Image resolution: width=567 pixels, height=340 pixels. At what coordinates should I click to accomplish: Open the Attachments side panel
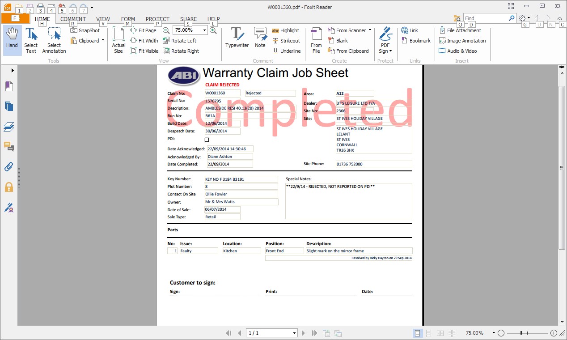point(9,167)
